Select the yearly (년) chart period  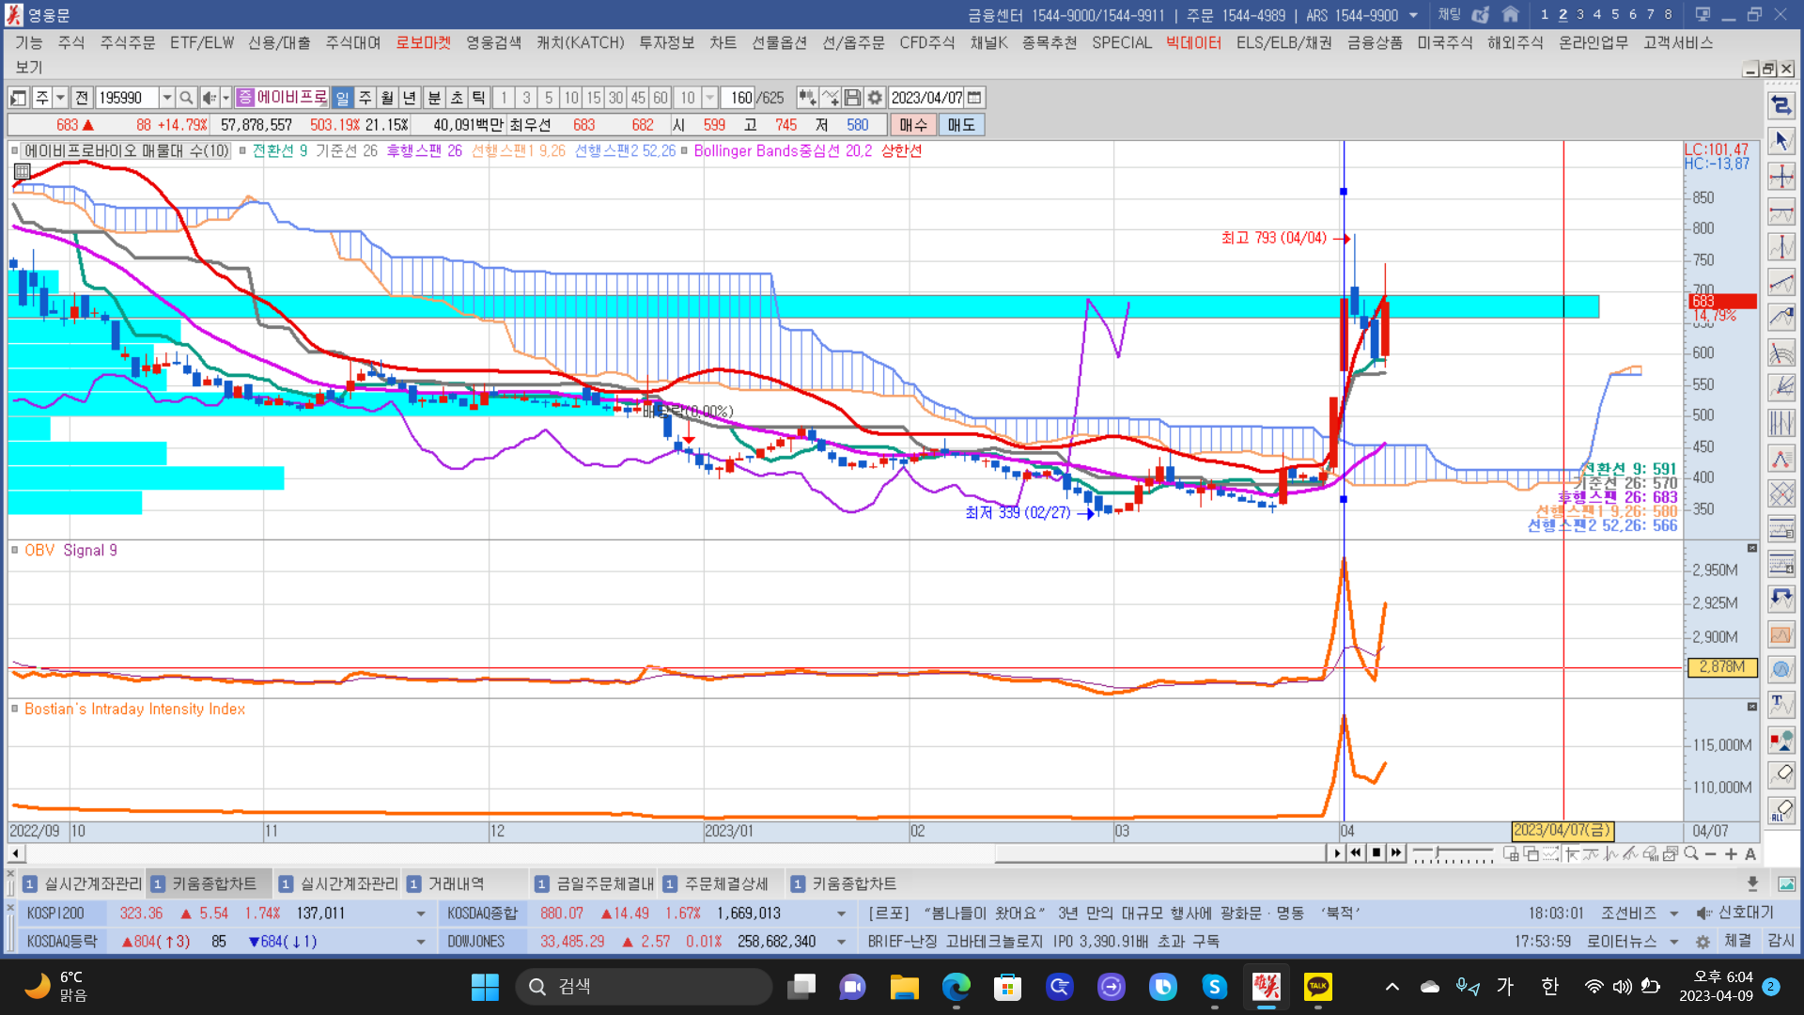410,98
